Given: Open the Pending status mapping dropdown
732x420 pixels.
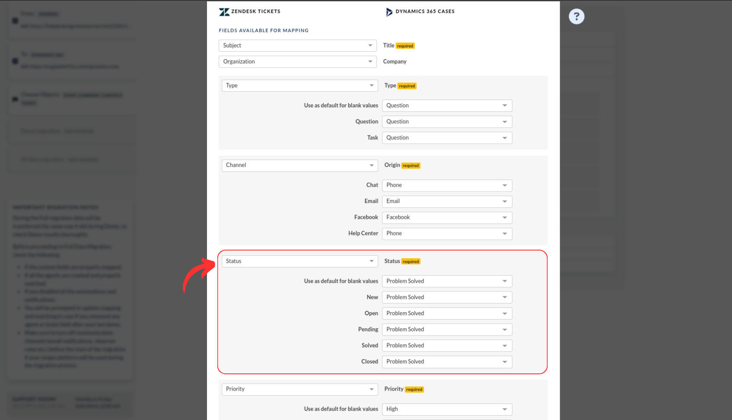Looking at the screenshot, I should pos(447,329).
